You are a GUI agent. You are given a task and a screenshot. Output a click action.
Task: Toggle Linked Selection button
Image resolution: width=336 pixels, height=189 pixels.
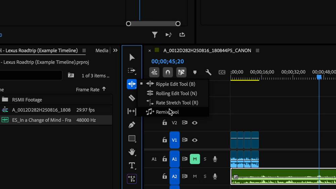coord(181,73)
